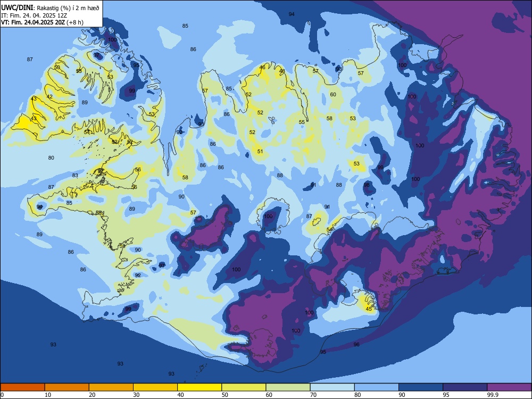Click the '99.9' legend tick label
Image resolution: width=532 pixels, height=399 pixels.
pyautogui.click(x=492, y=395)
